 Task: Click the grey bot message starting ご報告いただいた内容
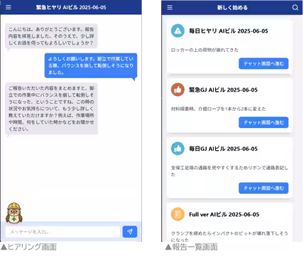[51, 109]
